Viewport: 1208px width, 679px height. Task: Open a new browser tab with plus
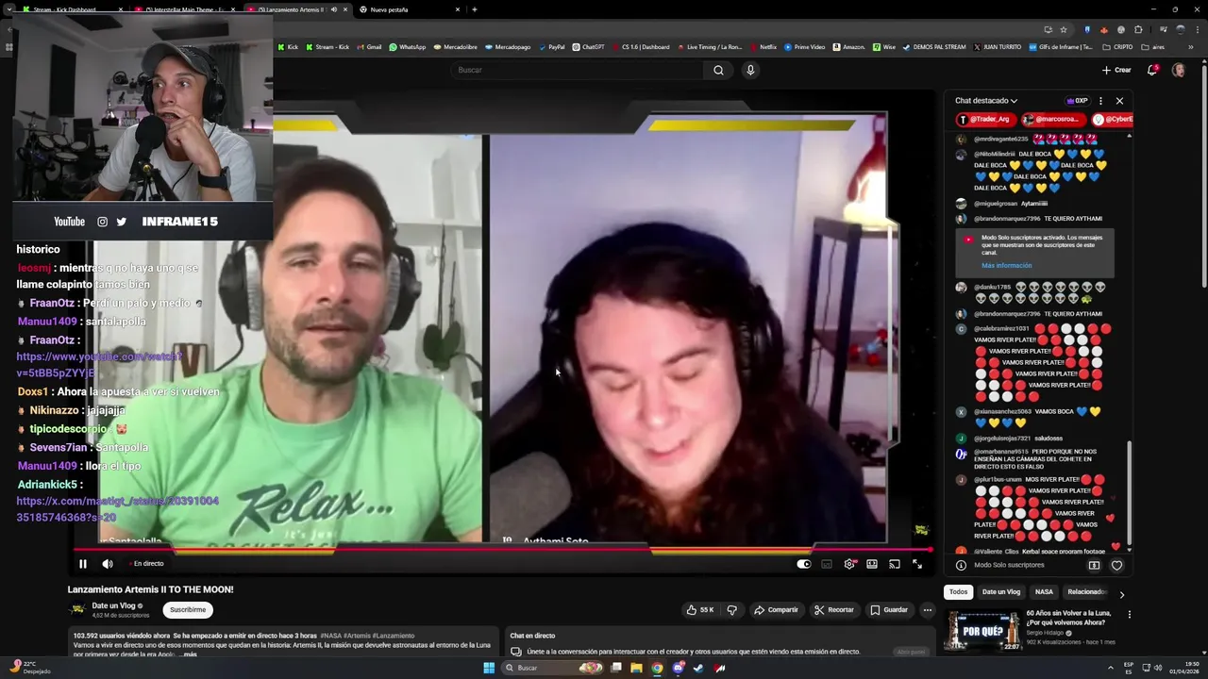pyautogui.click(x=474, y=9)
